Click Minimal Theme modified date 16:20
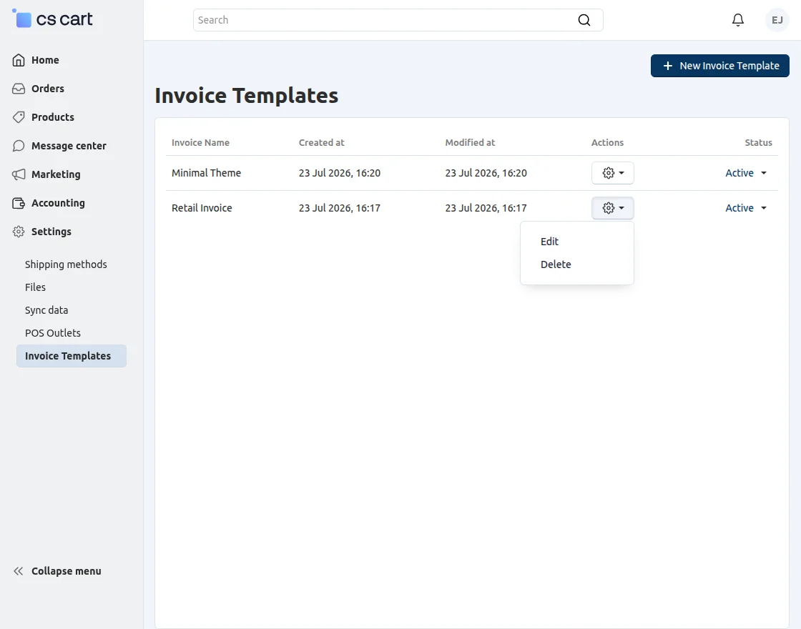The height and width of the screenshot is (629, 801). point(486,173)
